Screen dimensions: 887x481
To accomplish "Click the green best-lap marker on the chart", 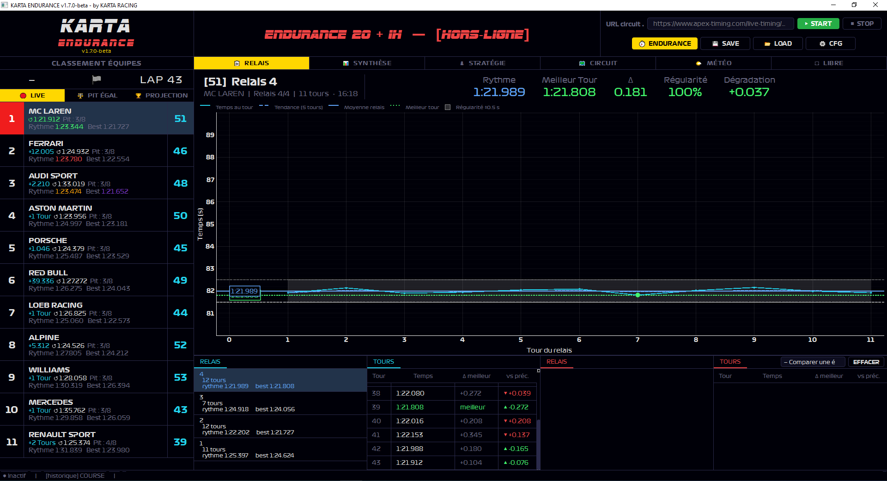I will (638, 295).
